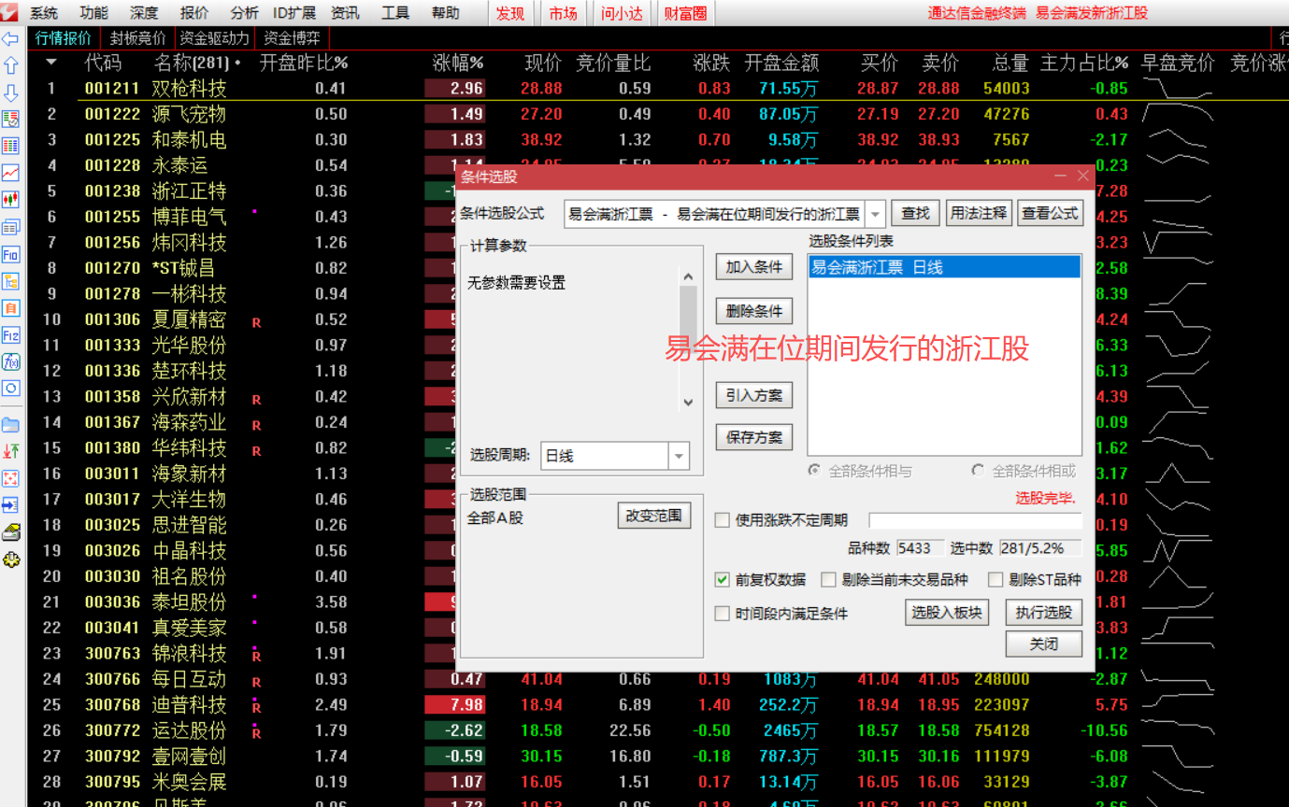Click the red application logo icon
This screenshot has height=807, width=1289.
tap(9, 12)
